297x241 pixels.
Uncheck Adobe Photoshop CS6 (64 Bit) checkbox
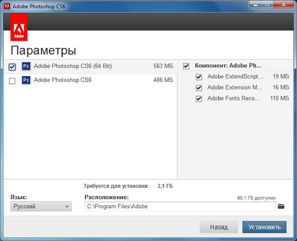click(12, 67)
